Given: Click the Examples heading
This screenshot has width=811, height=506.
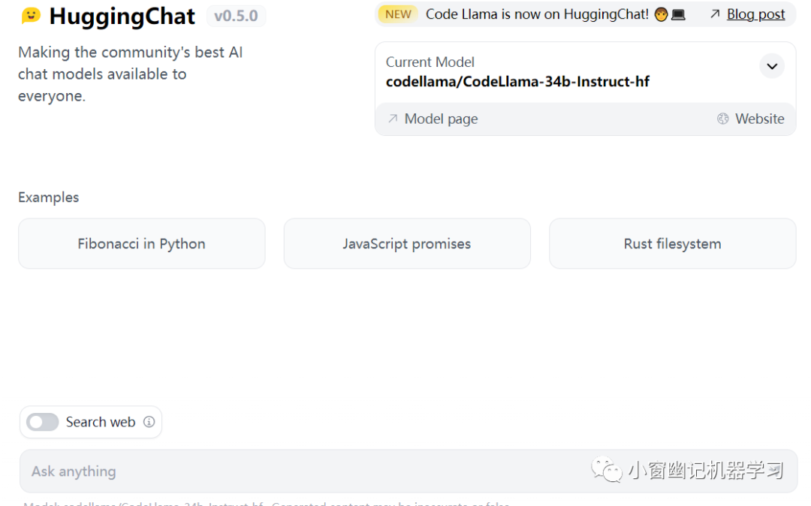Looking at the screenshot, I should (x=49, y=197).
